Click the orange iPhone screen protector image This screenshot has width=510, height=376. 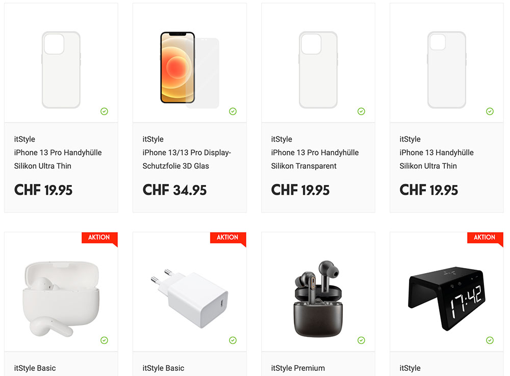point(190,70)
